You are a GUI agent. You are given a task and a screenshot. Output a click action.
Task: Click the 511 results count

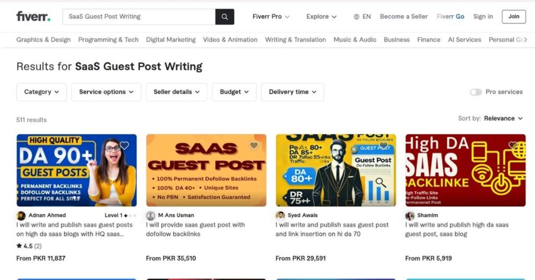coord(31,120)
